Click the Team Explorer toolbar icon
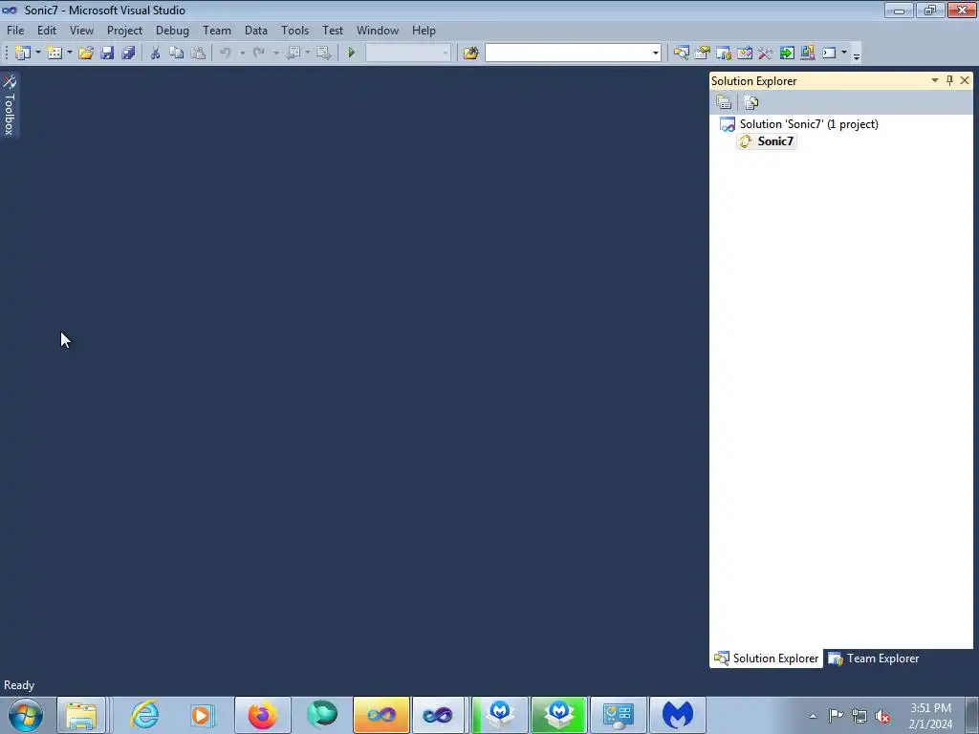 724,54
